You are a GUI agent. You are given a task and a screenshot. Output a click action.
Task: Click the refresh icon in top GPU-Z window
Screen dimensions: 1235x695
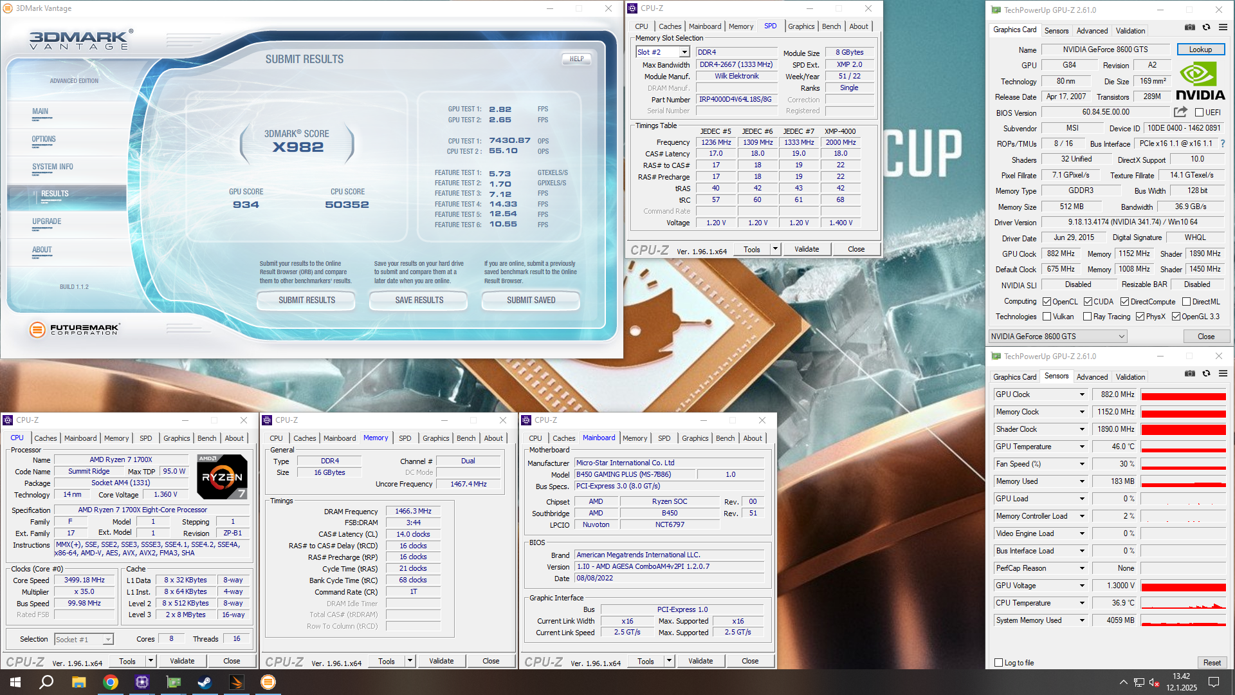point(1207,28)
